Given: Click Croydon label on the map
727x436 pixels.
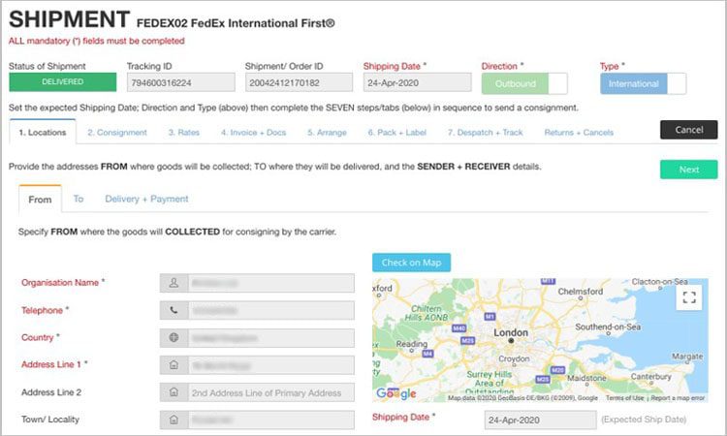Looking at the screenshot, I should (514, 358).
